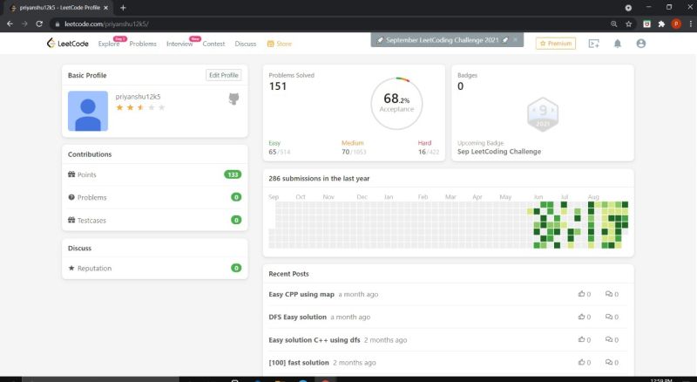Open a new browser tab
Image resolution: width=697 pixels, height=382 pixels.
123,8
